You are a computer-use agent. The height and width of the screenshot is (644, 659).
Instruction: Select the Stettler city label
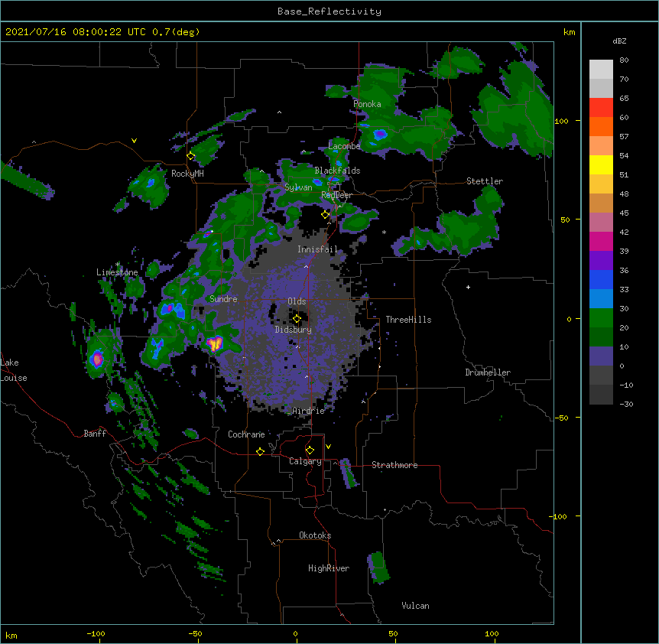click(x=485, y=181)
